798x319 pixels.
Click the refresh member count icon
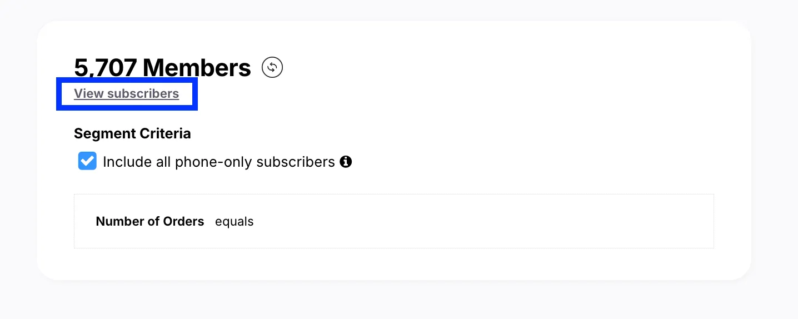click(272, 68)
